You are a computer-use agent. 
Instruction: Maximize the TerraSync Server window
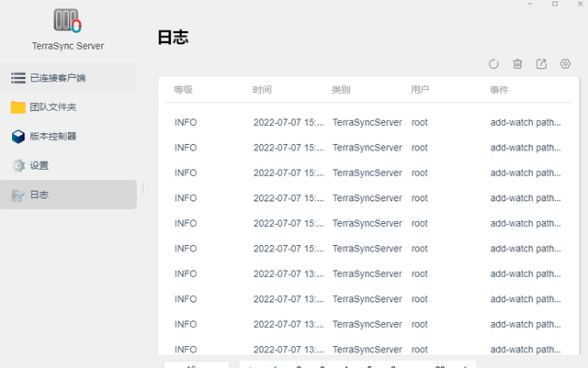(555, 4)
